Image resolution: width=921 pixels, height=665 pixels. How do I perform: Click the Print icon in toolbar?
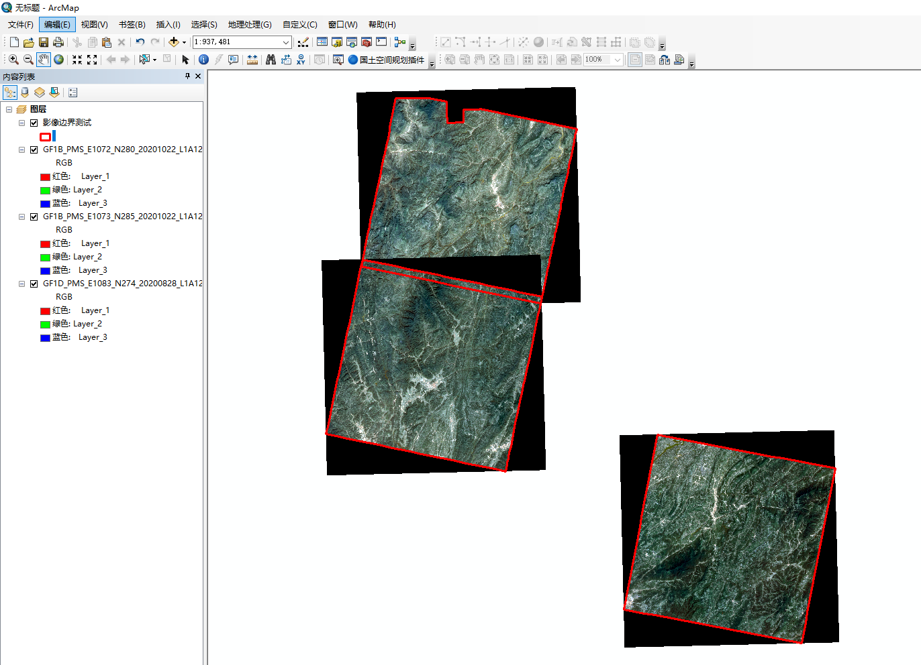58,42
